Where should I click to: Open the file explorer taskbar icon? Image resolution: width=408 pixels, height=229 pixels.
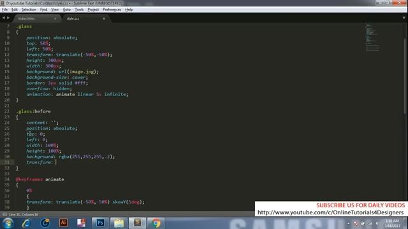119,223
